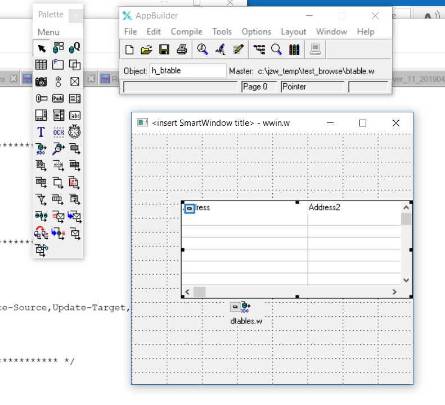Select the Frame tool in Palette
The width and height of the screenshot is (445, 405).
[x=58, y=65]
